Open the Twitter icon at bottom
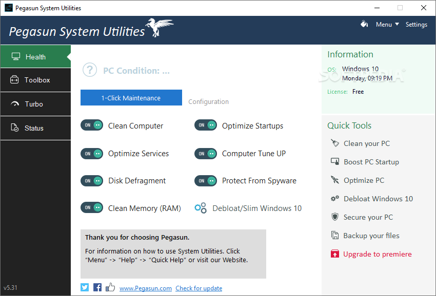 tap(84, 287)
